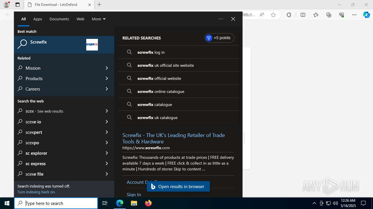The image size is (373, 209).
Task: Open the More filter dropdown
Action: point(99,19)
